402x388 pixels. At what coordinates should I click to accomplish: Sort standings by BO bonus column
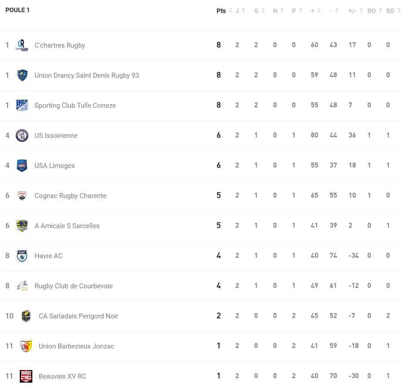[375, 11]
